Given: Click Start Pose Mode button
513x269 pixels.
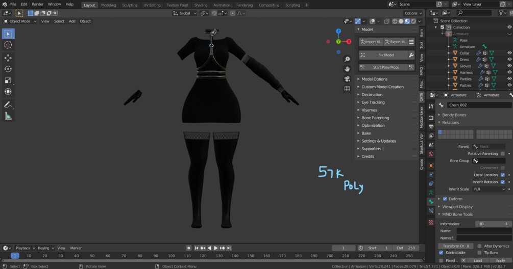Looking at the screenshot, I should tap(386, 67).
